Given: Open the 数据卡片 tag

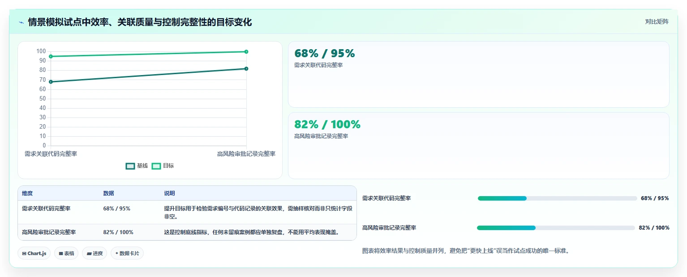Looking at the screenshot, I should (127, 253).
